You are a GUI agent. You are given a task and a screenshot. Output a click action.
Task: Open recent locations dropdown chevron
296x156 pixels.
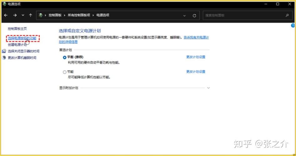pyautogui.click(x=23, y=15)
